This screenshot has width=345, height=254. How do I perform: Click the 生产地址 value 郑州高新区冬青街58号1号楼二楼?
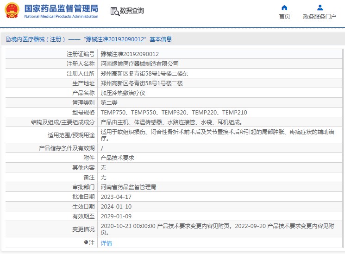(x=142, y=83)
